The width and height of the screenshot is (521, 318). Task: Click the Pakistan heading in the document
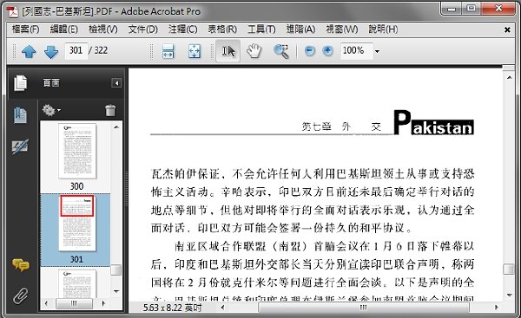pyautogui.click(x=433, y=123)
